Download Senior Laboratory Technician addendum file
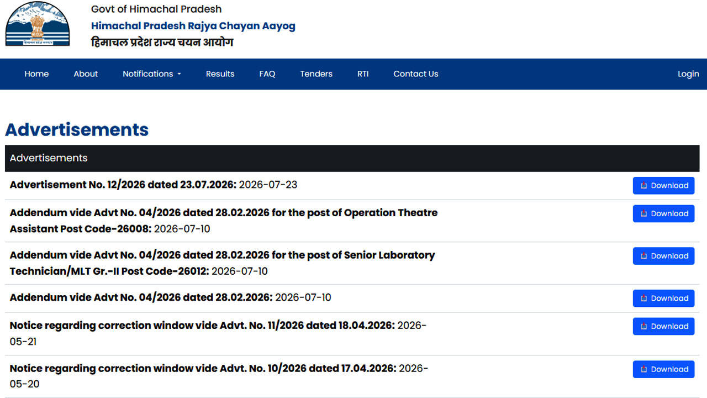This screenshot has width=707, height=398. [663, 256]
